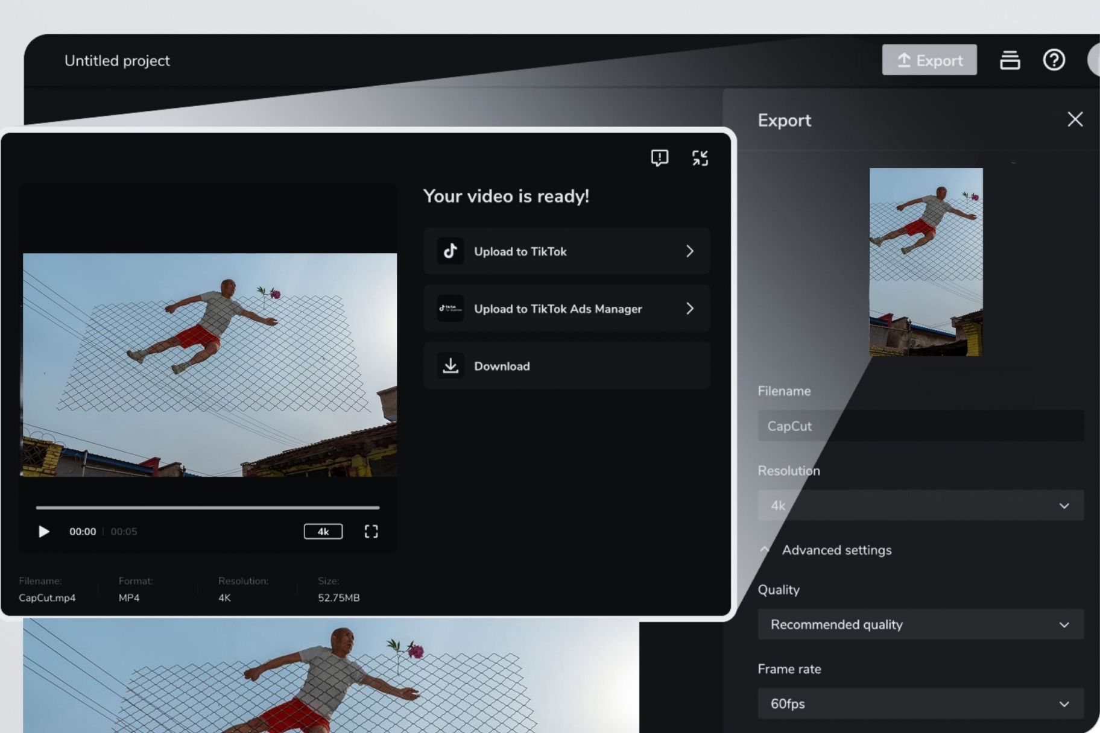Screen dimensions: 1100x733
Task: Close the Export panel
Action: (x=1075, y=119)
